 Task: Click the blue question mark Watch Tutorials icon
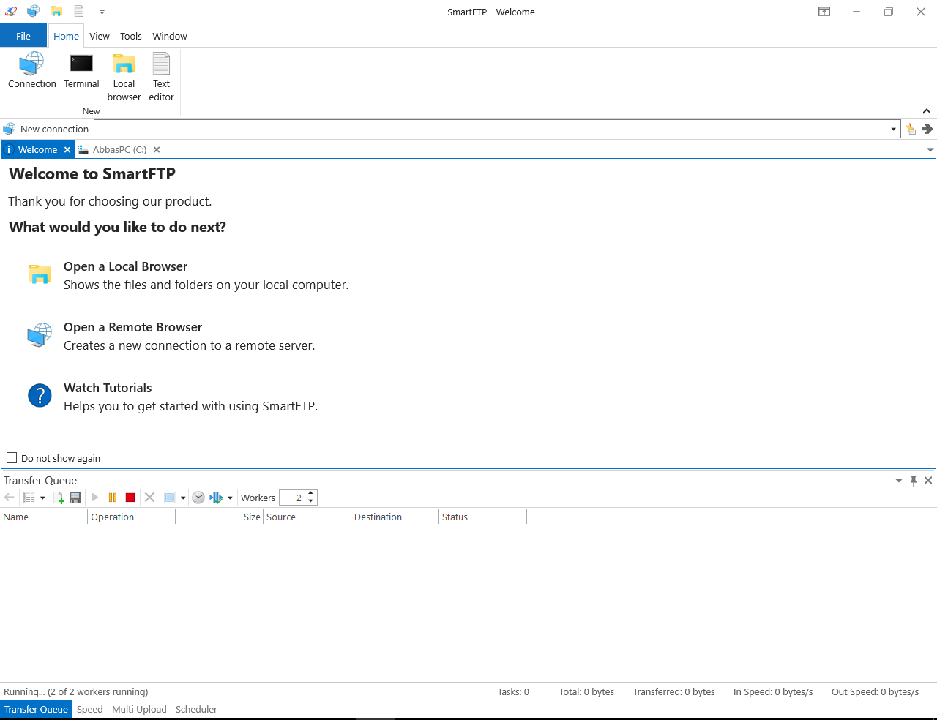[x=40, y=396]
